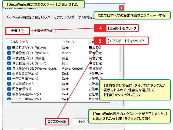This screenshot has height=130, width=173.
Task: Click the Viewer module cell
Action: (x=67, y=53)
